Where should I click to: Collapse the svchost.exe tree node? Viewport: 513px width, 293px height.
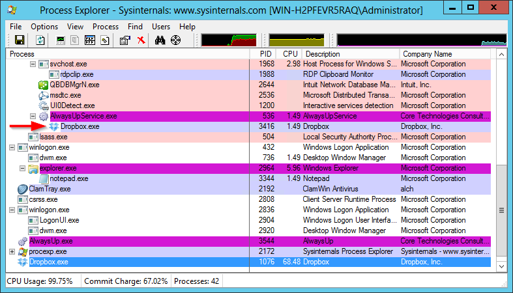point(33,64)
